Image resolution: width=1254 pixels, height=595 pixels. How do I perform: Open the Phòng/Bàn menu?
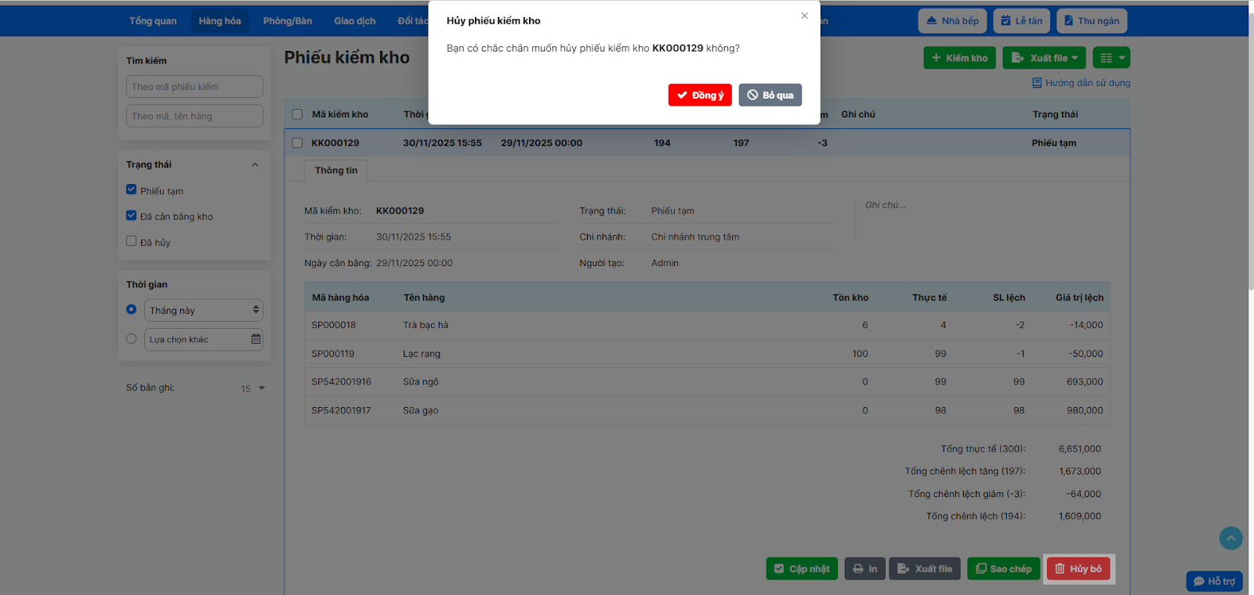[288, 21]
